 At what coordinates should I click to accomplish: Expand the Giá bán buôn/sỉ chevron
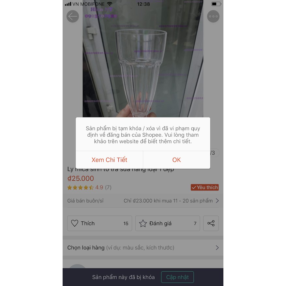click(217, 201)
